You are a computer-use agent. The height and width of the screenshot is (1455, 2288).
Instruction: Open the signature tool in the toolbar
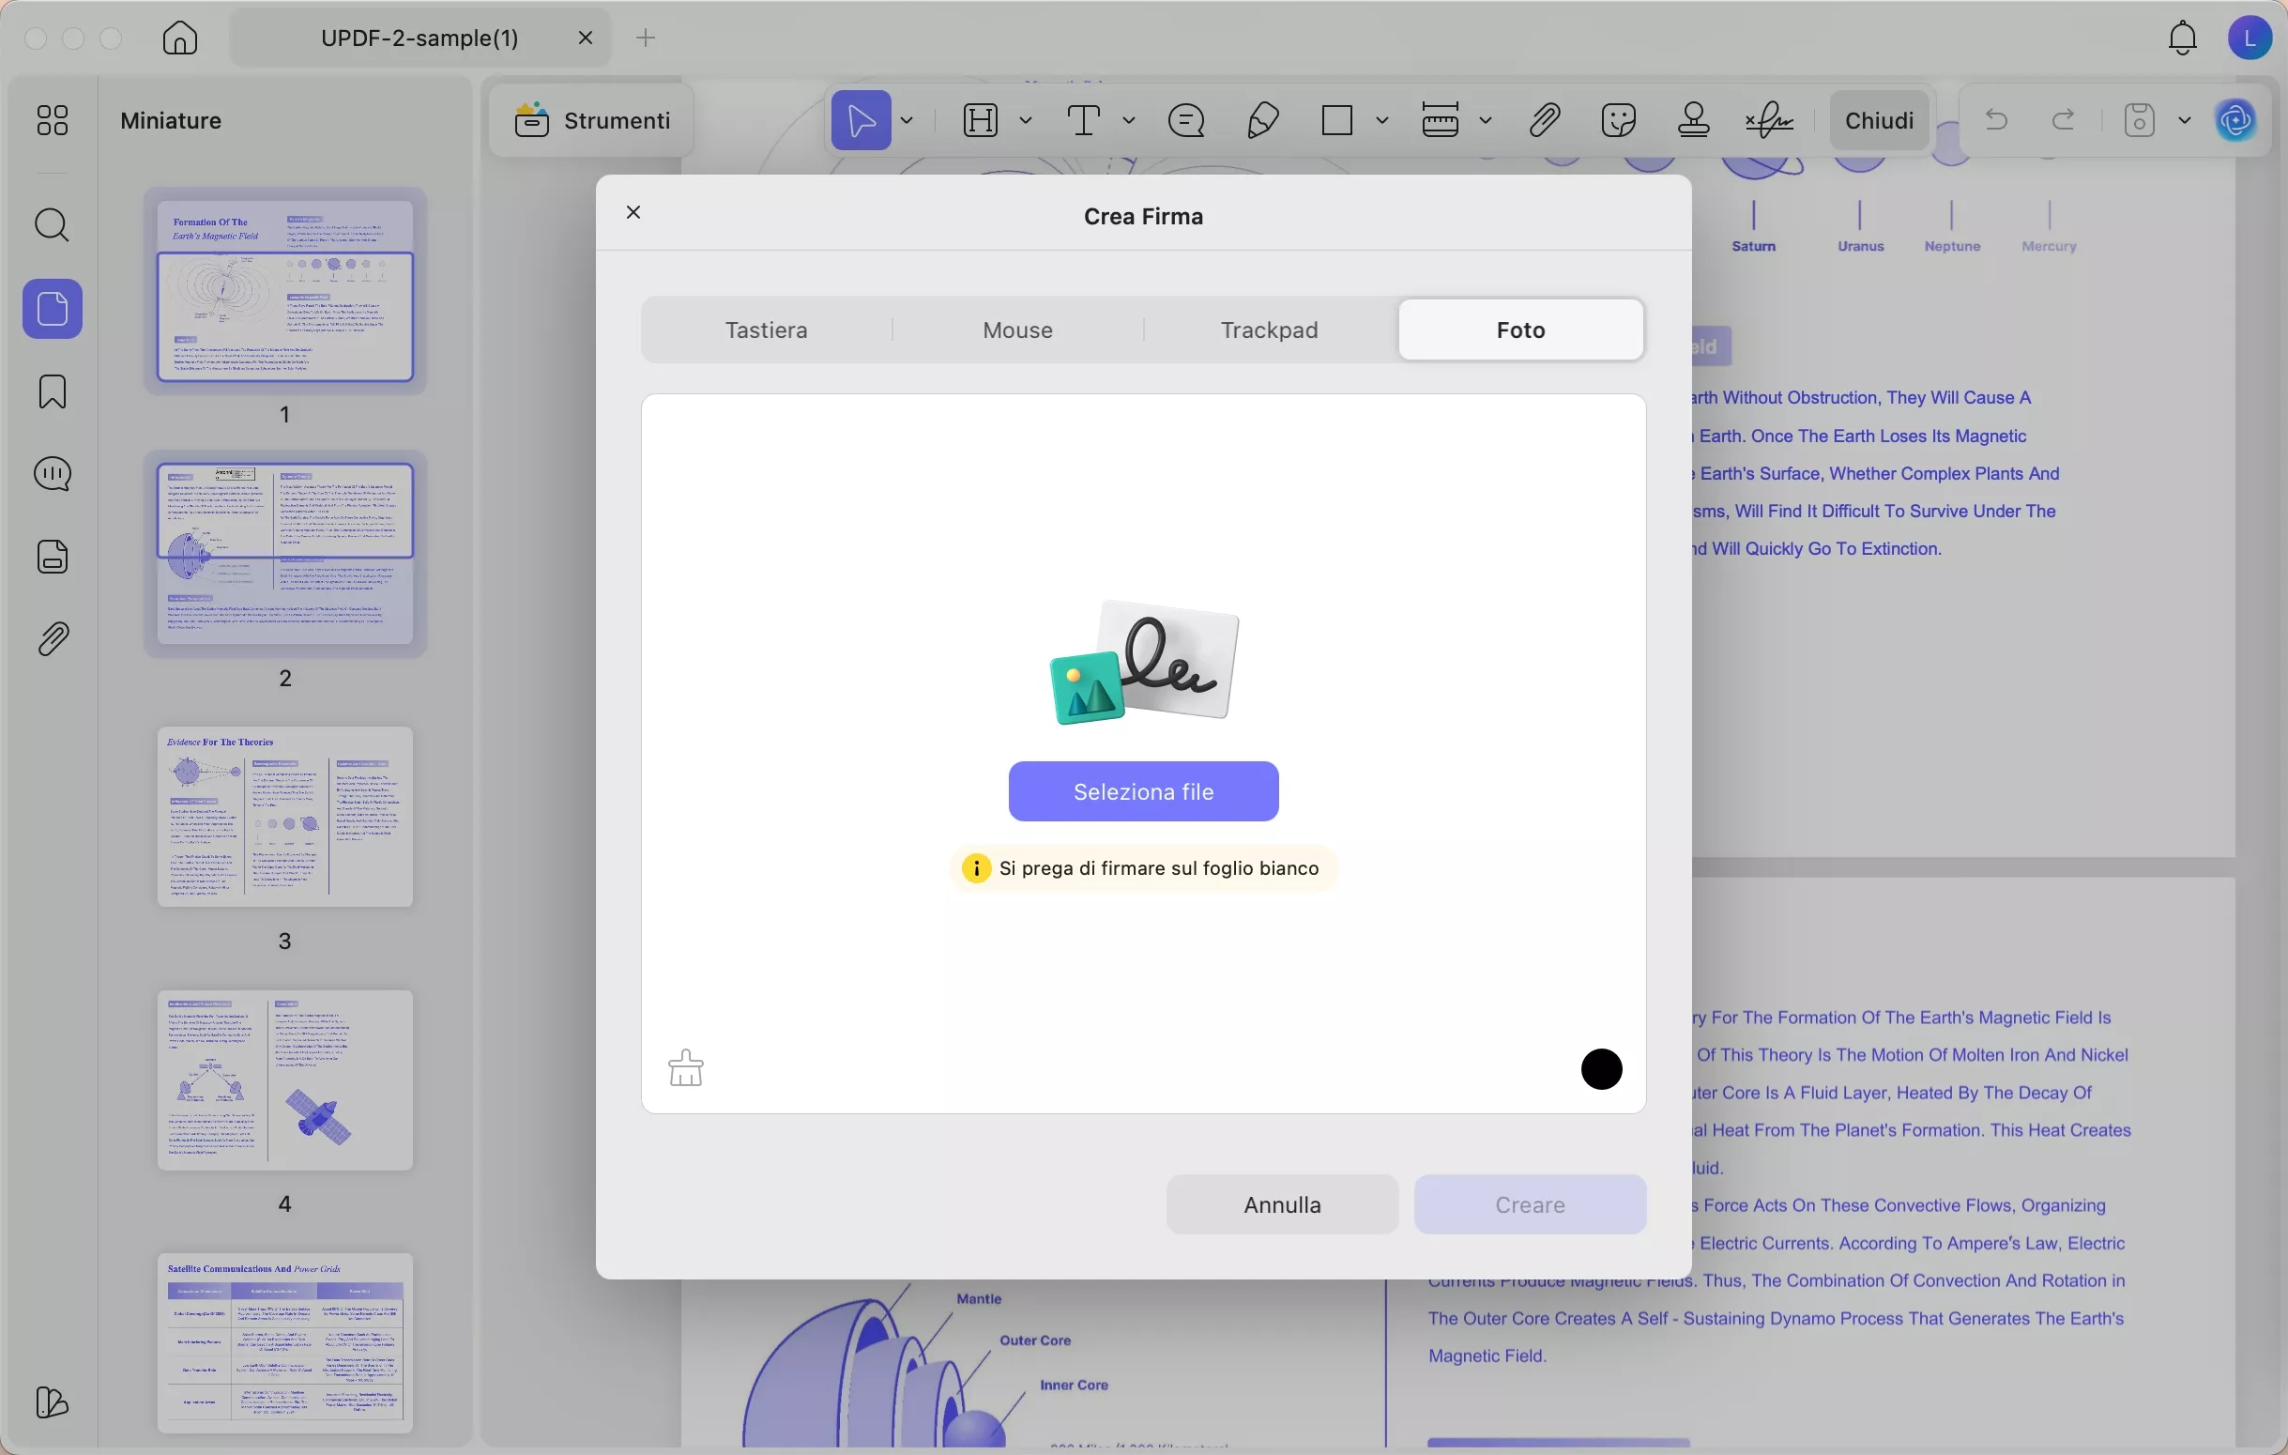(1767, 120)
